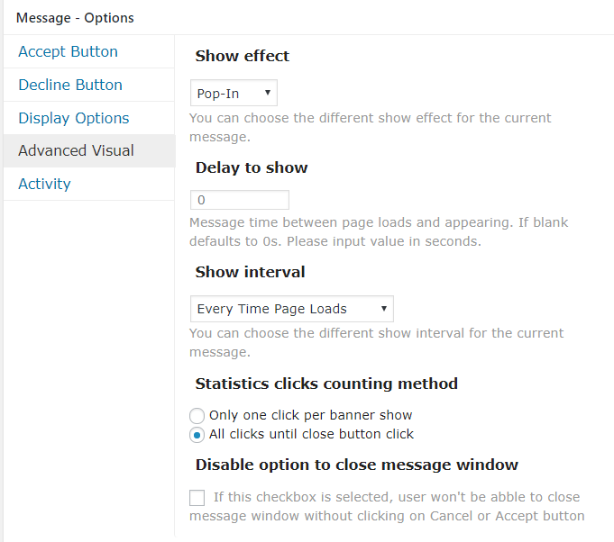Click the Statistics clicks counting method heading
Image resolution: width=614 pixels, height=542 pixels.
click(326, 384)
